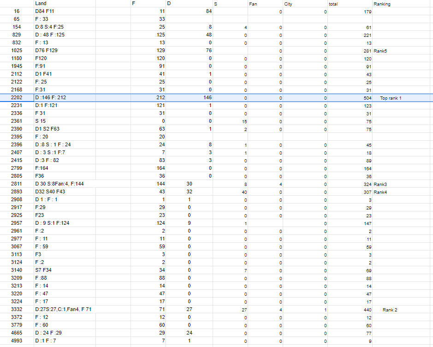Select land cell 'F :88'

(x=65, y=278)
